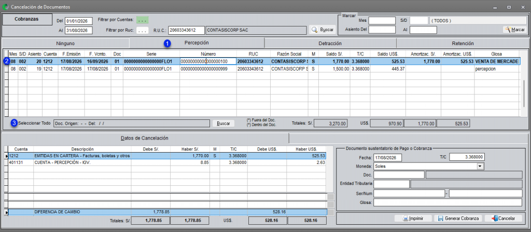The image size is (531, 232).
Task: Click the Marcar S/D field
Action: point(419,20)
